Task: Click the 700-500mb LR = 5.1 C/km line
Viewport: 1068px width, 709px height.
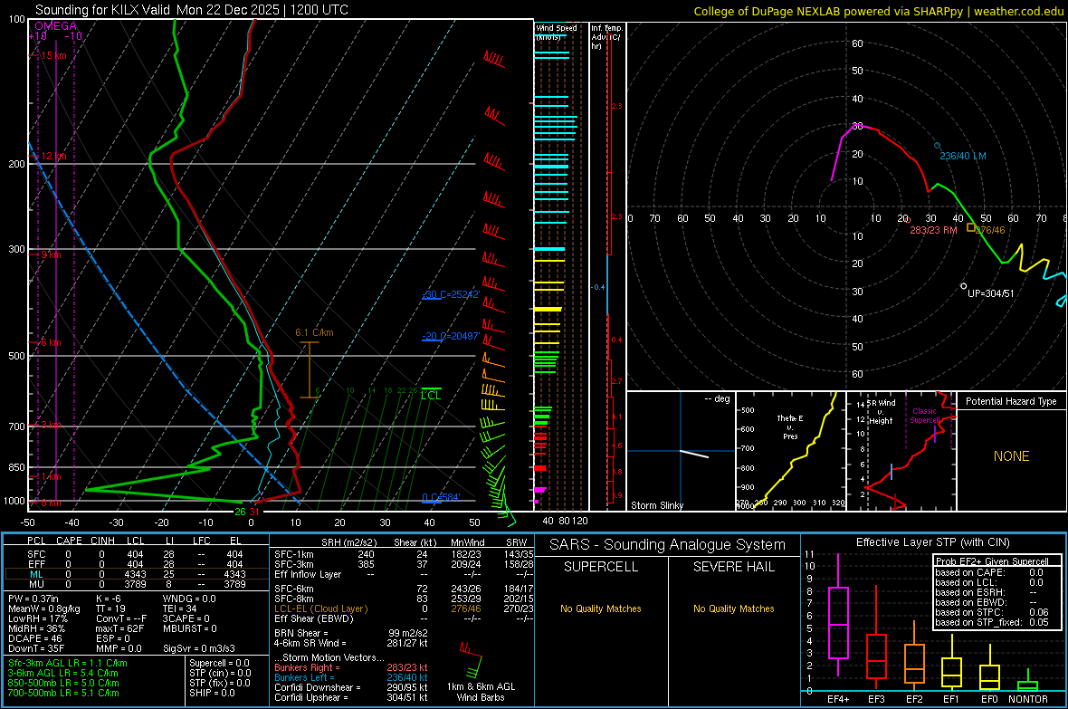Action: point(63,693)
